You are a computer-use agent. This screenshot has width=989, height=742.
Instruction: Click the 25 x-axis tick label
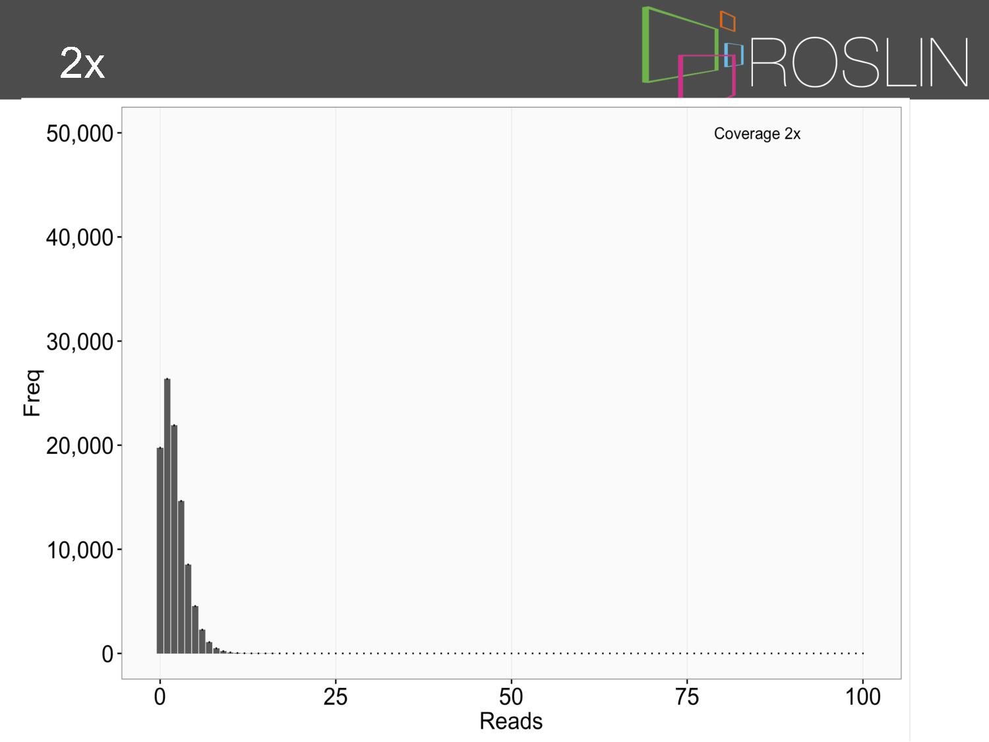click(x=336, y=696)
